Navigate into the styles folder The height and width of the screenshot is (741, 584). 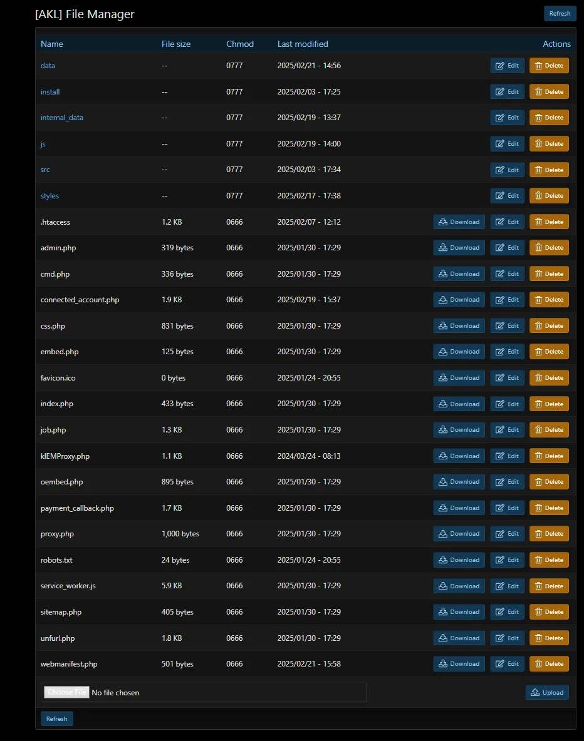pyautogui.click(x=50, y=196)
